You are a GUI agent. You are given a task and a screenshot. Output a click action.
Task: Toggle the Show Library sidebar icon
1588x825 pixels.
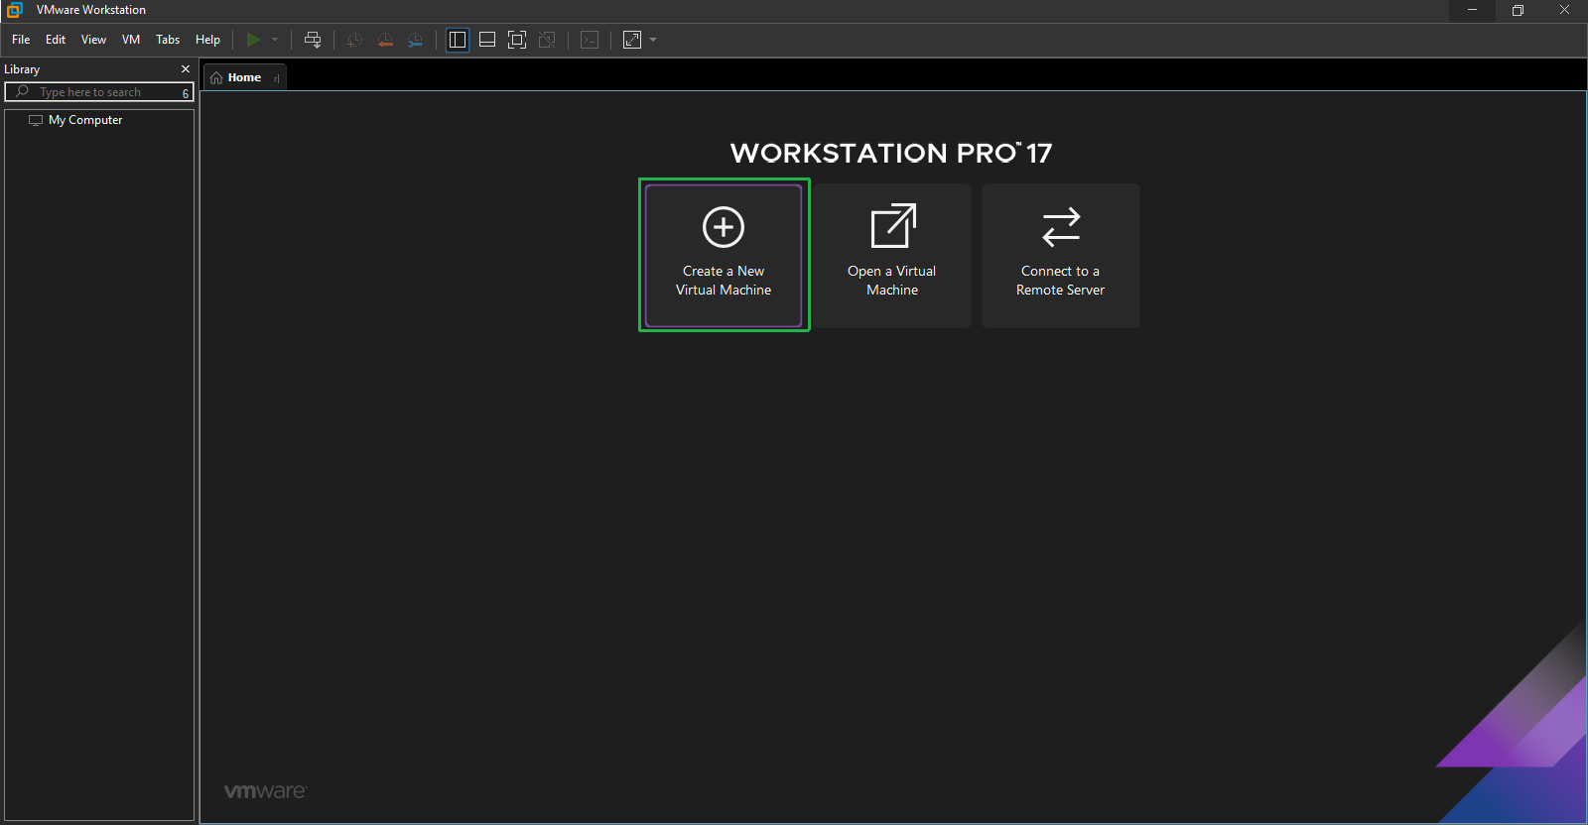(x=458, y=40)
